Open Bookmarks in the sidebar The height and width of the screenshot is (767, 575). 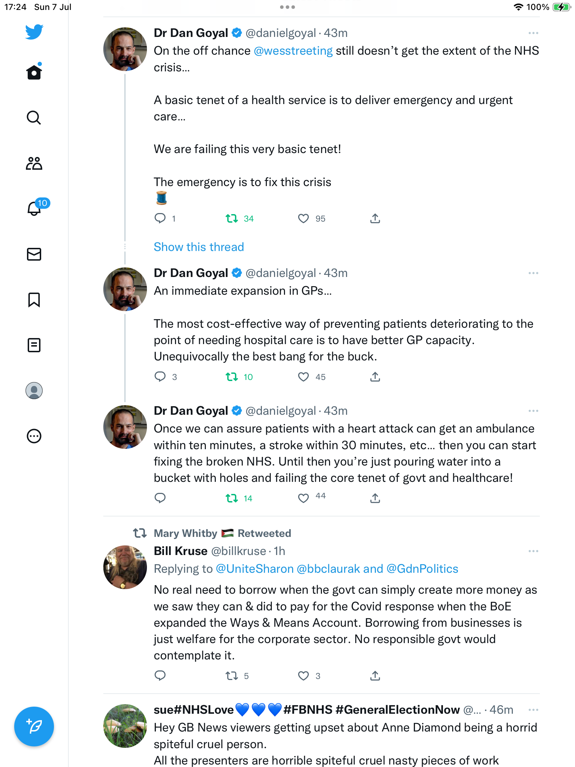coord(34,300)
